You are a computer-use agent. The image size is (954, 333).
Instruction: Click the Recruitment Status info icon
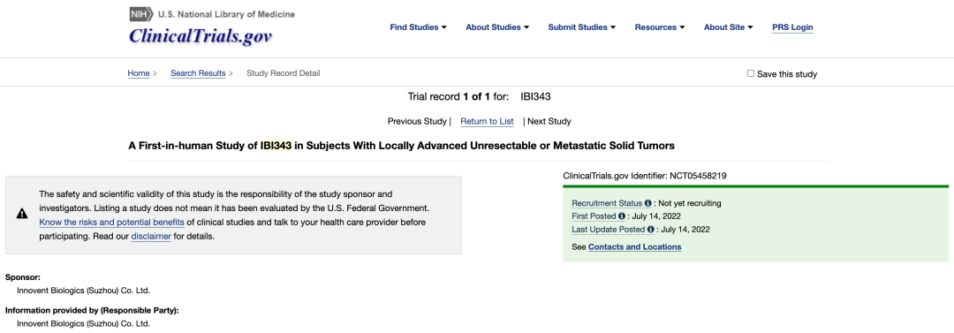(x=648, y=203)
